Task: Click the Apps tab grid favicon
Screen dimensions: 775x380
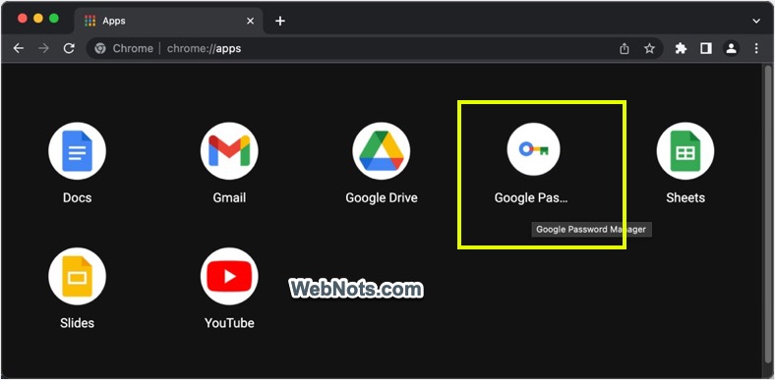Action: coord(89,21)
